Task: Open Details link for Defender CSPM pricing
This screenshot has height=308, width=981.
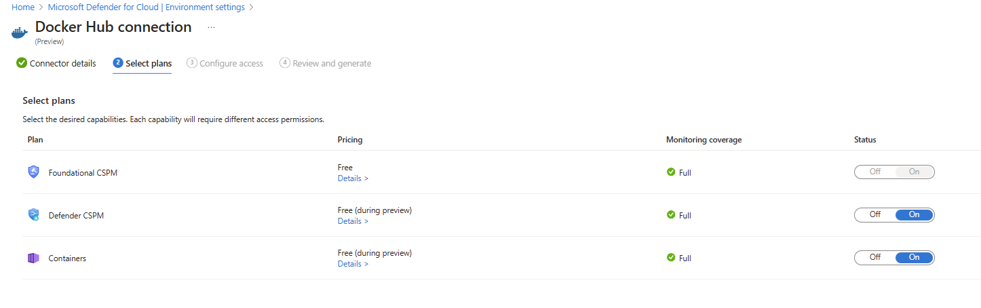Action: [353, 221]
